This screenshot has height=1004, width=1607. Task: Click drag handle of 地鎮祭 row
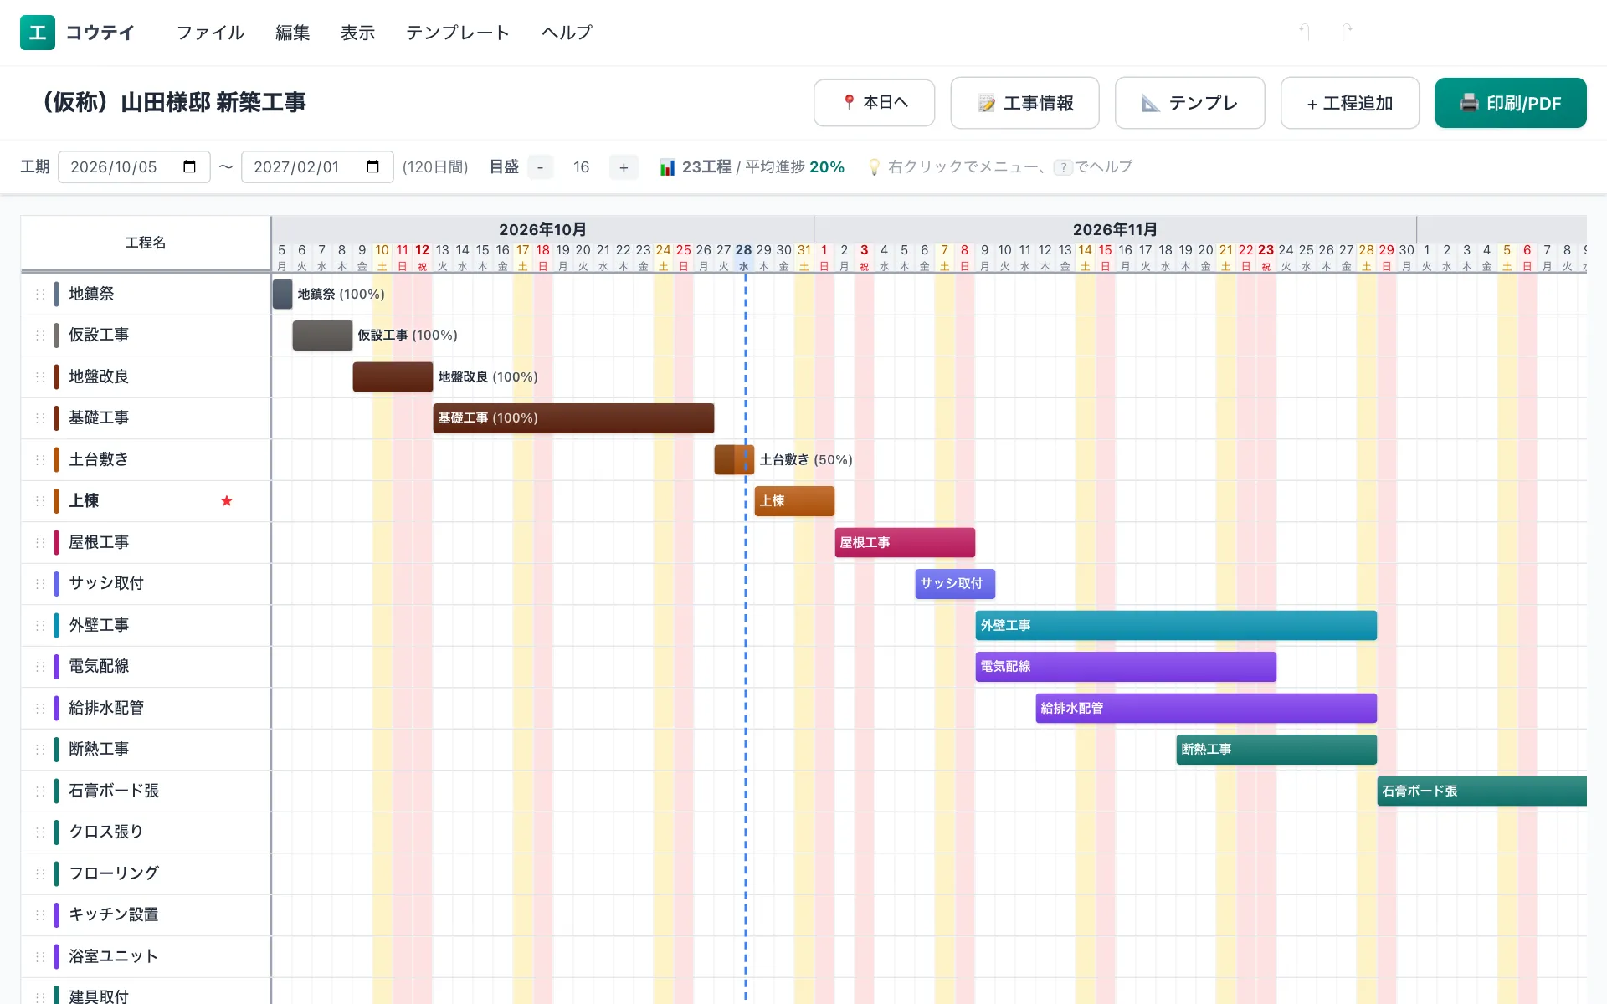[x=39, y=294]
